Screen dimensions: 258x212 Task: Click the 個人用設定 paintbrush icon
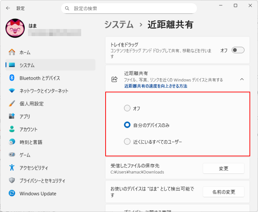point(12,103)
